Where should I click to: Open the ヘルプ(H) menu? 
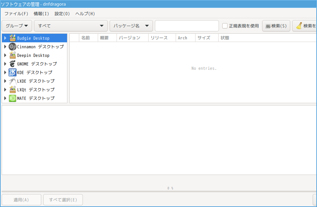coord(85,14)
